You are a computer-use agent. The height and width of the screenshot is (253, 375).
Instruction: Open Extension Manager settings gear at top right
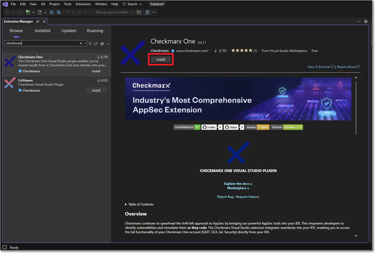(x=366, y=21)
